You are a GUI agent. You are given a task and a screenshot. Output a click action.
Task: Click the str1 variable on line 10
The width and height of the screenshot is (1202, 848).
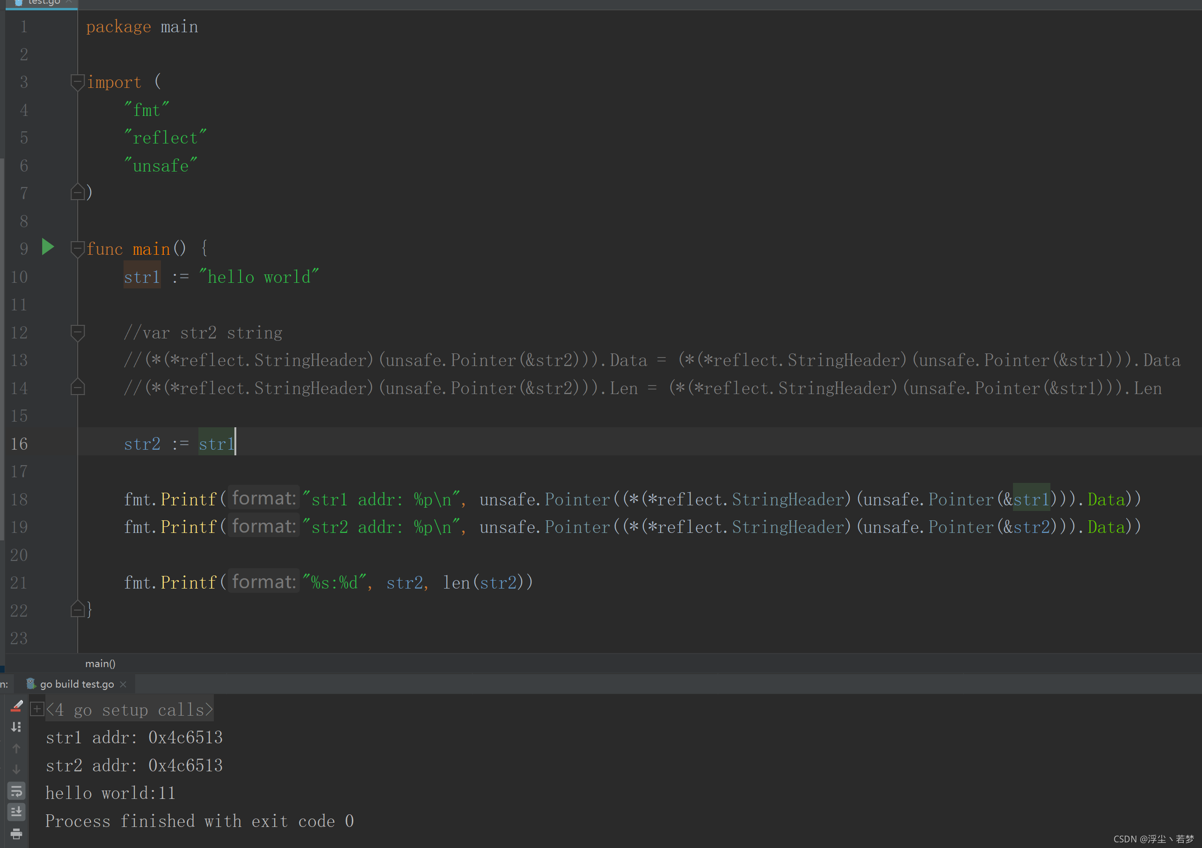point(142,277)
